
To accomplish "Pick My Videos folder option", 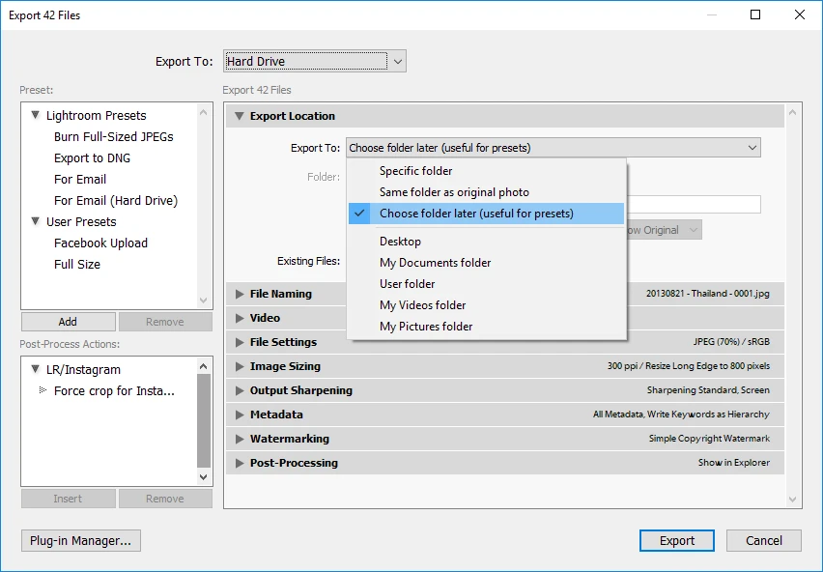I will click(486, 305).
